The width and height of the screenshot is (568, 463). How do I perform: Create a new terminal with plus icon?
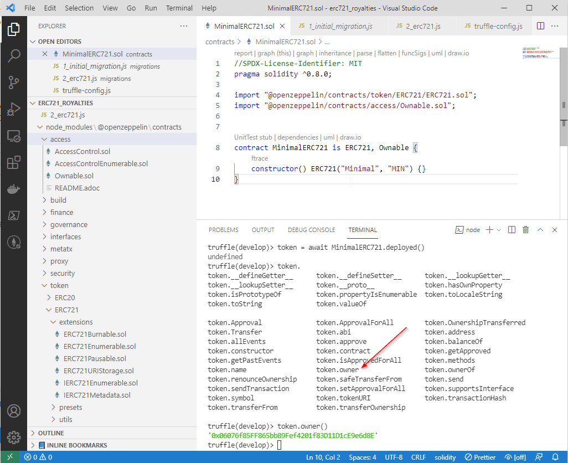(489, 230)
